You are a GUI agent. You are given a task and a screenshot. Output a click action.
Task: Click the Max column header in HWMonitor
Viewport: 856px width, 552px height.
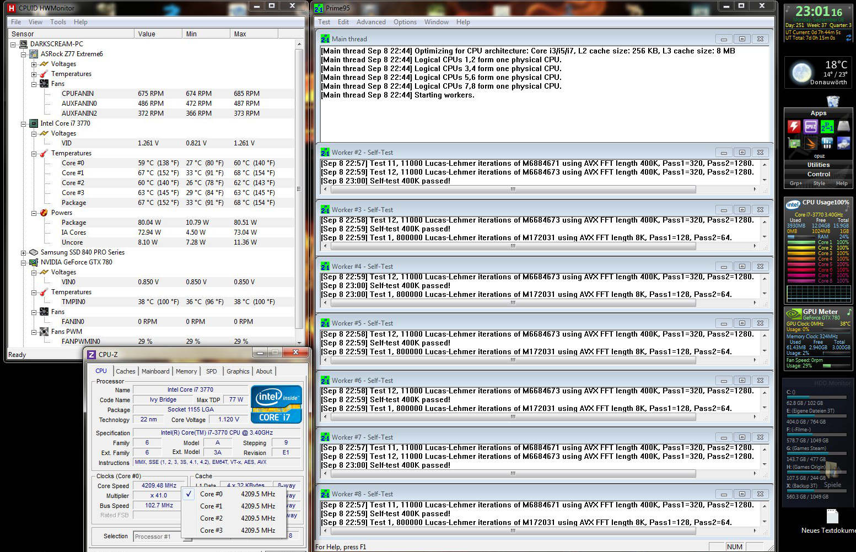pyautogui.click(x=254, y=34)
